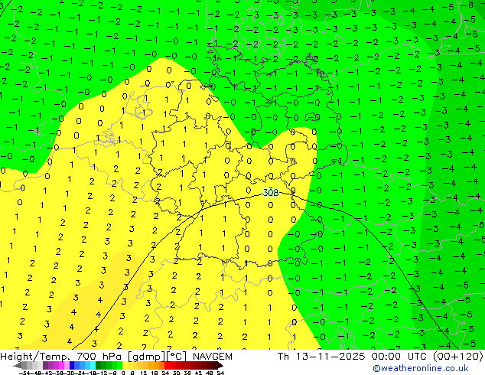Viewport: 485px width, 375px height.
Task: Click the 54 label under the color scale
Action: [220, 373]
